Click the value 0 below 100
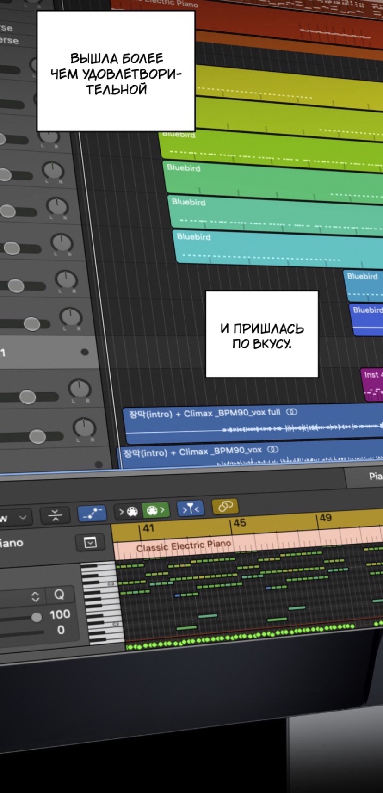Screen dimensions: 383x793 click(61, 630)
